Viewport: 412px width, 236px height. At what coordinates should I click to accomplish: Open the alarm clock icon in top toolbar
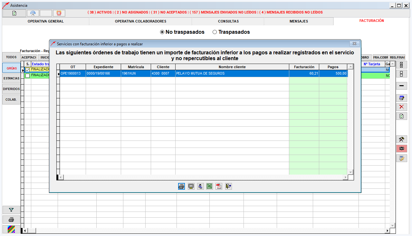click(59, 13)
